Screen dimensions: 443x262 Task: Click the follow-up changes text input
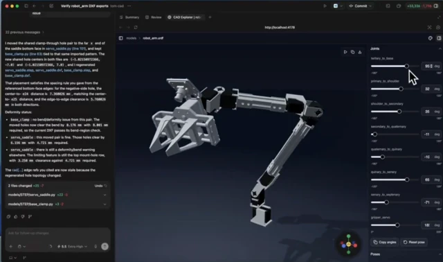57,234
